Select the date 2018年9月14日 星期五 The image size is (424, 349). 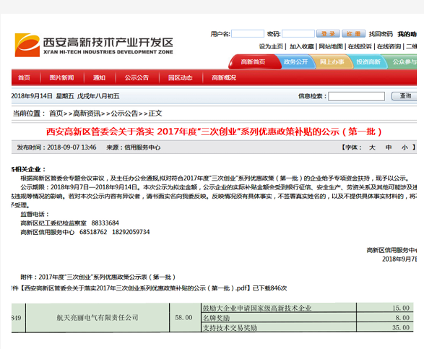43,96
